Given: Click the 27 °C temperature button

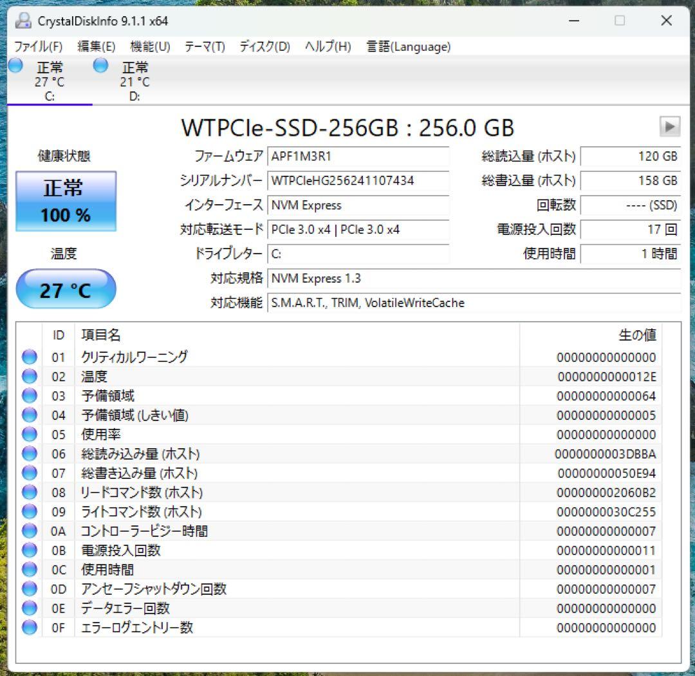Looking at the screenshot, I should [x=65, y=289].
